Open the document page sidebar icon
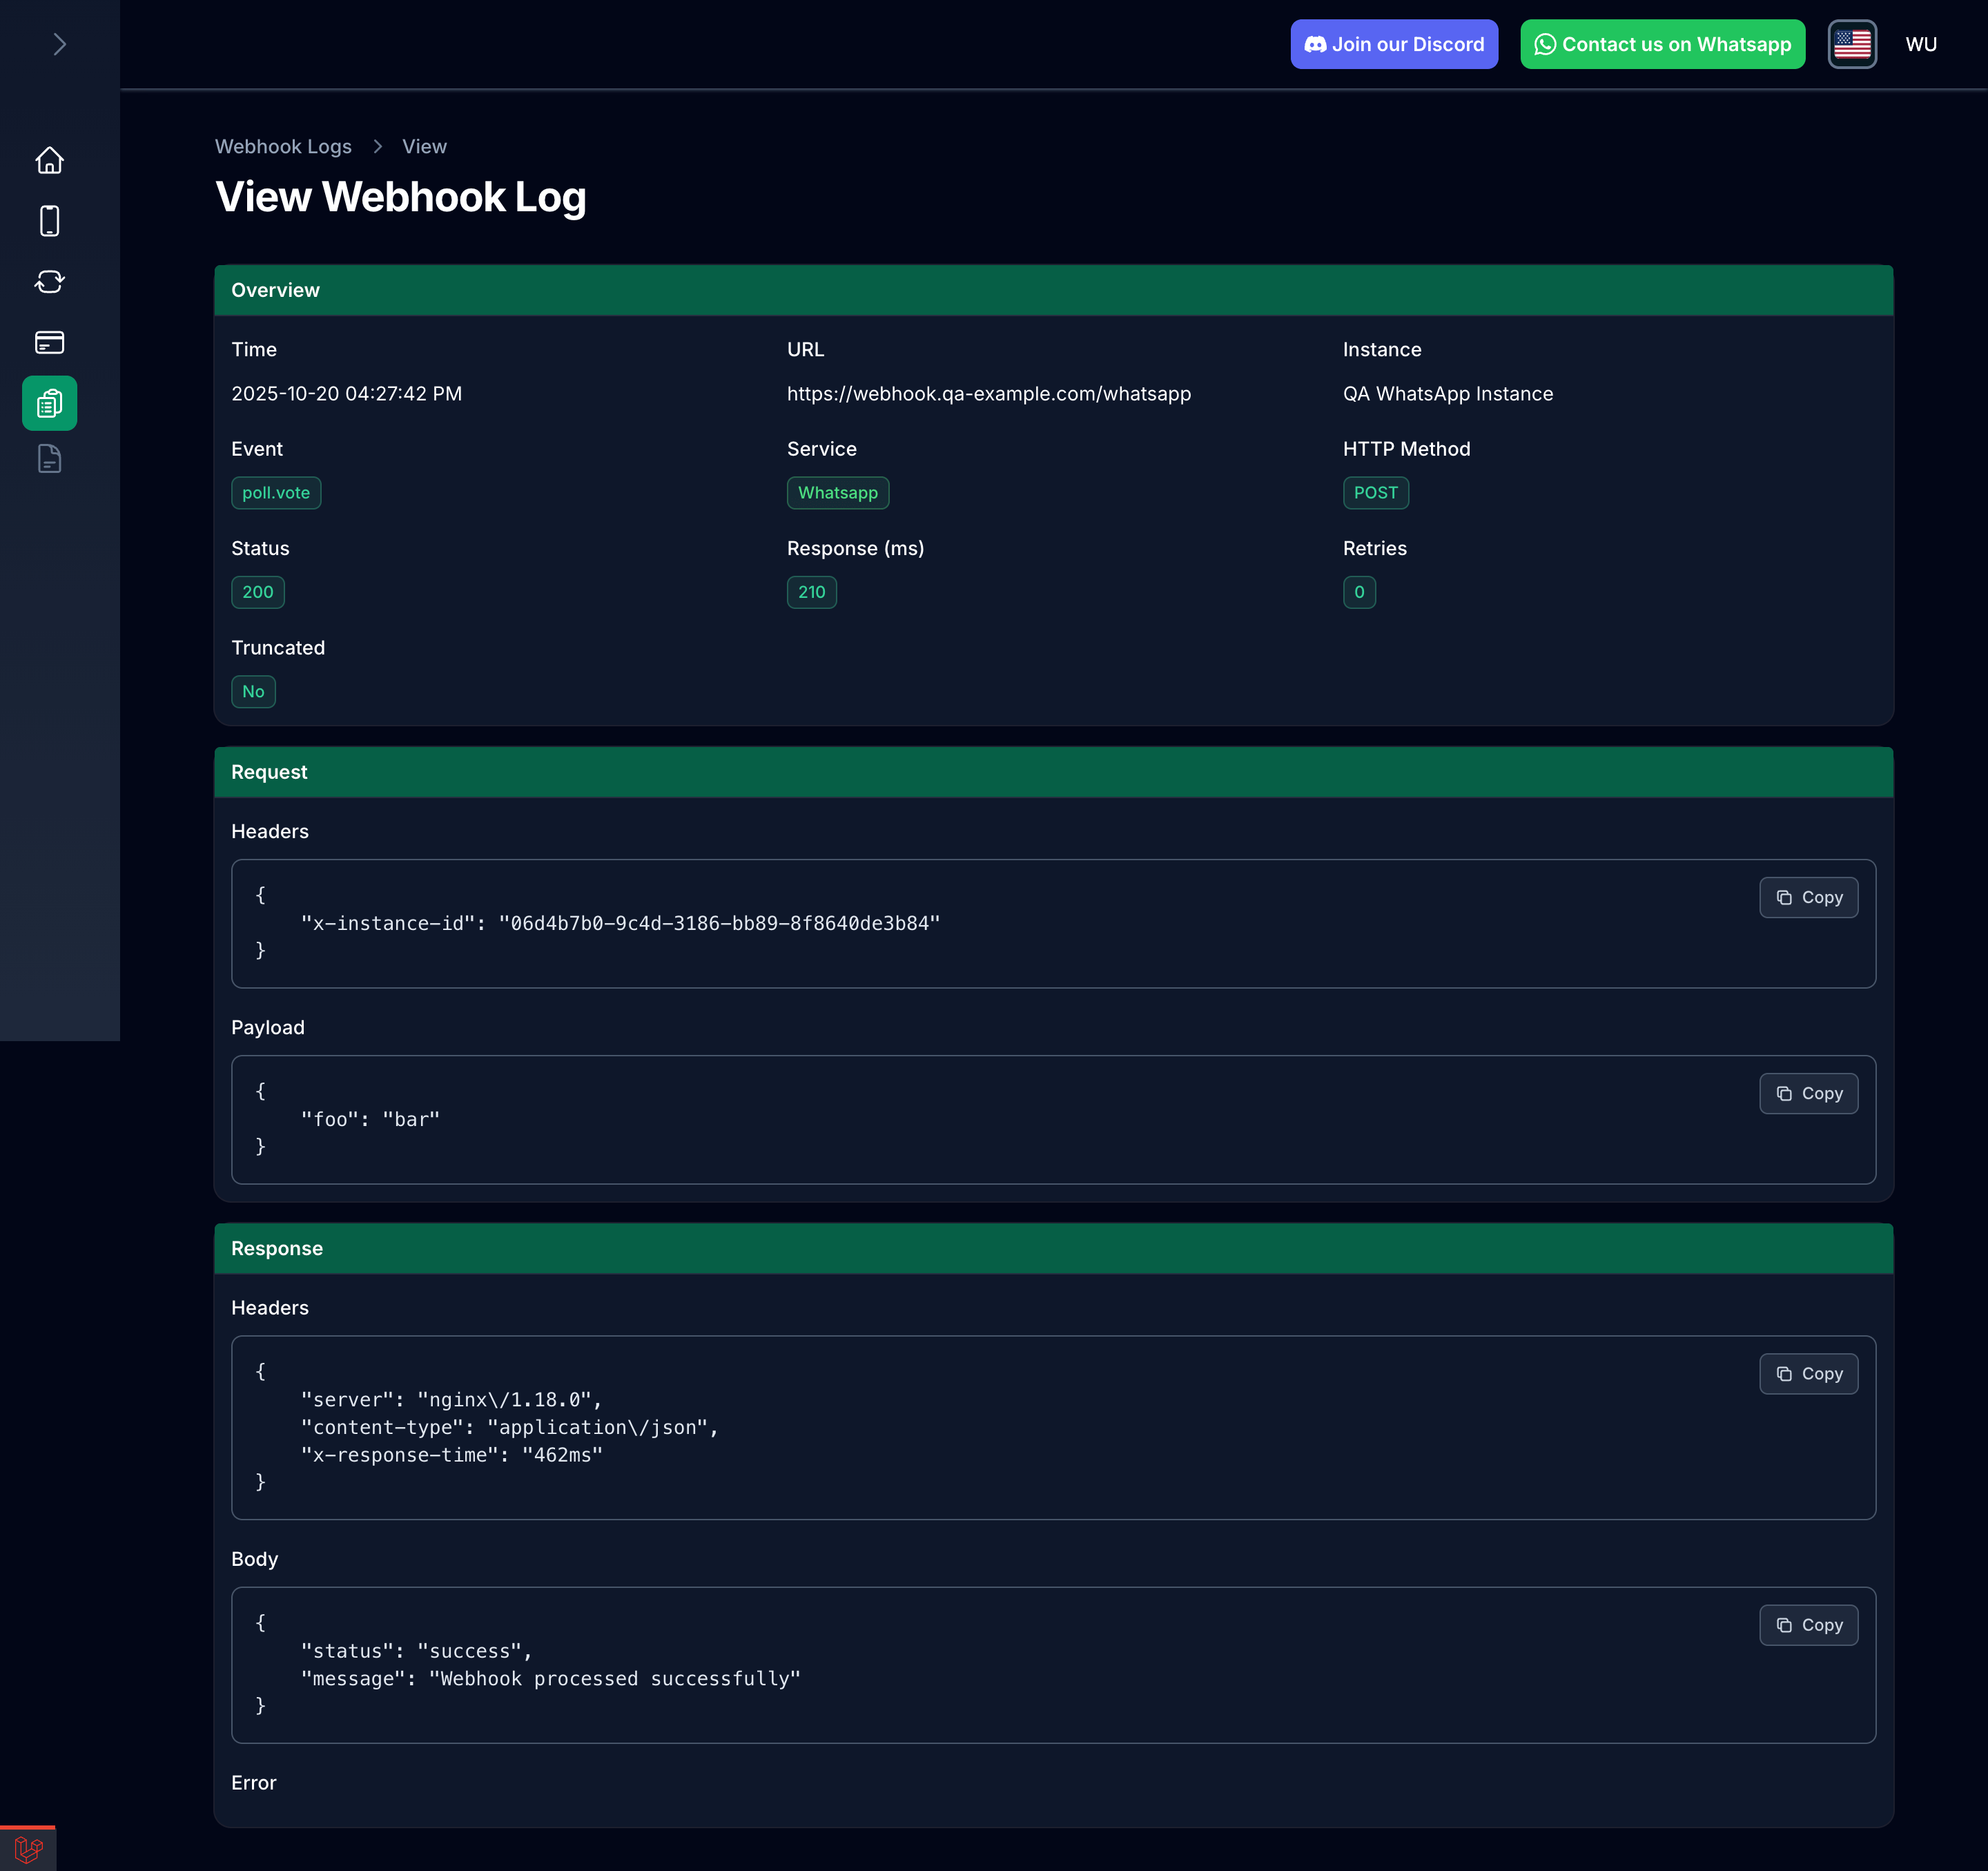The width and height of the screenshot is (1988, 1871). point(49,459)
